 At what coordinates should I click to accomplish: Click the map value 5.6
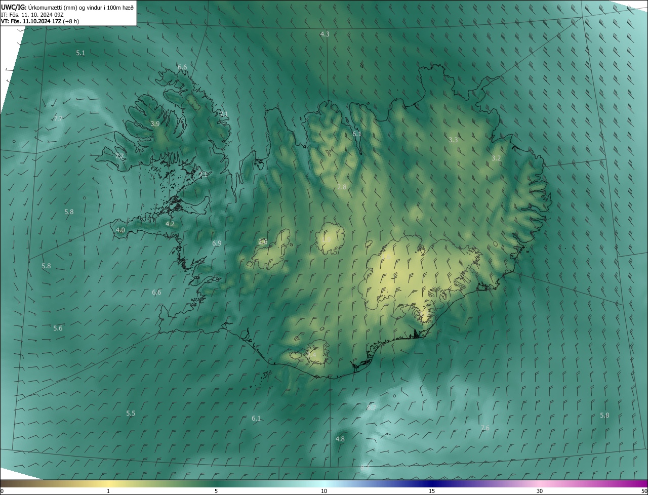(x=58, y=328)
